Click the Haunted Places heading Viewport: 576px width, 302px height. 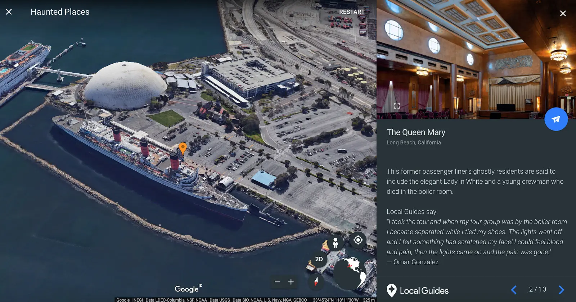pyautogui.click(x=60, y=12)
